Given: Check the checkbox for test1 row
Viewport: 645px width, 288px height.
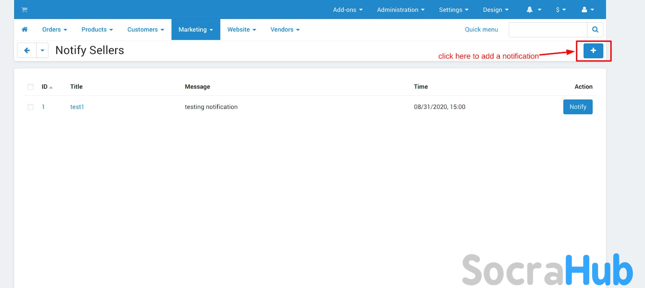Looking at the screenshot, I should pos(31,107).
